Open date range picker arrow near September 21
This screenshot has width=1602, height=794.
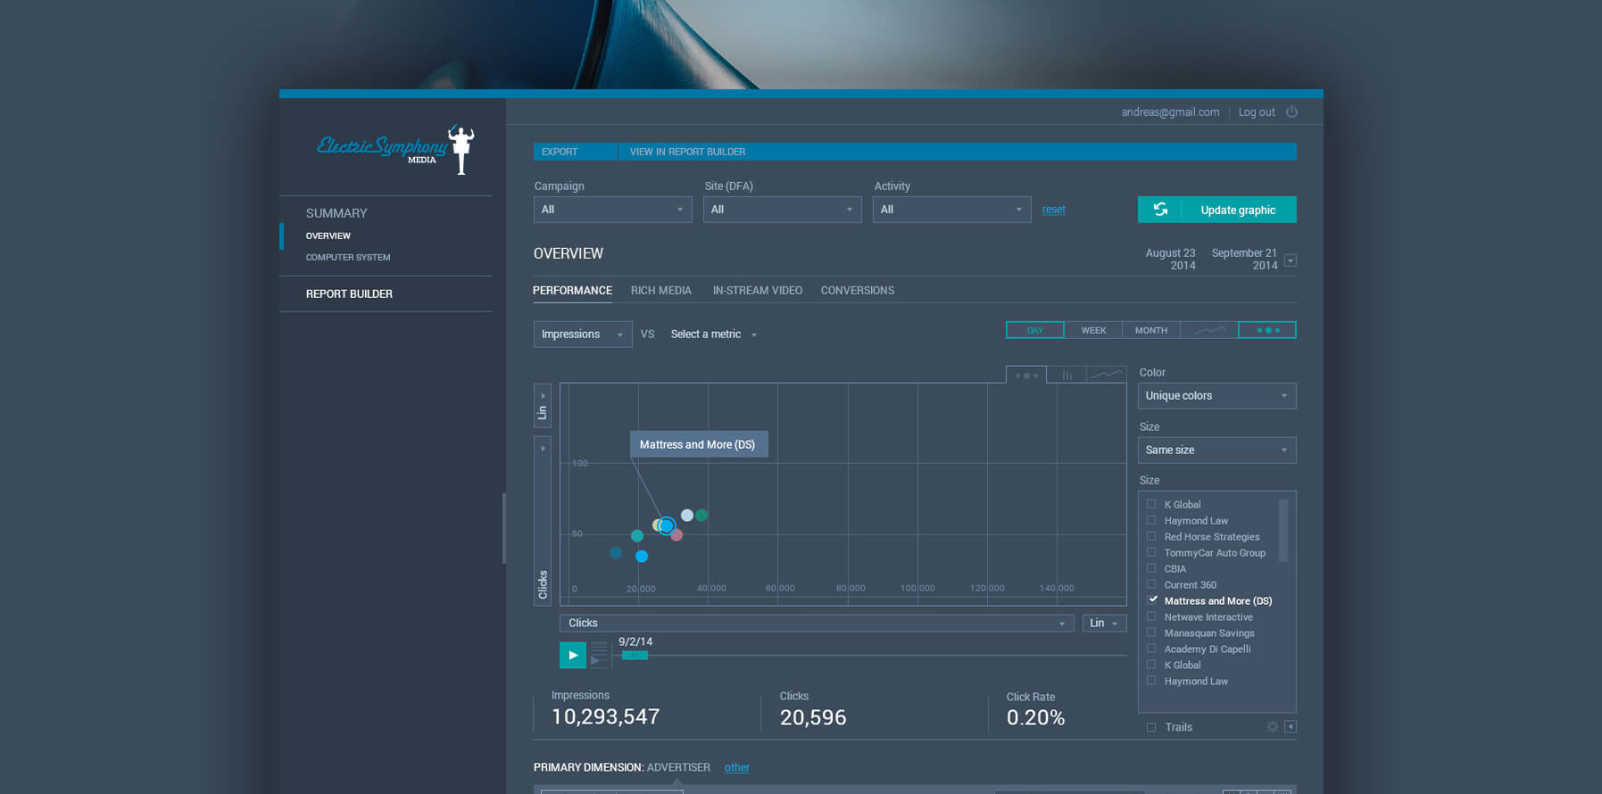click(x=1291, y=261)
